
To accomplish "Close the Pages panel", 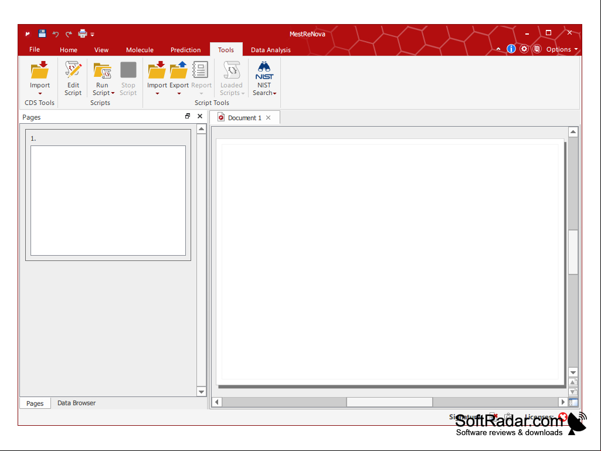I will [x=200, y=116].
